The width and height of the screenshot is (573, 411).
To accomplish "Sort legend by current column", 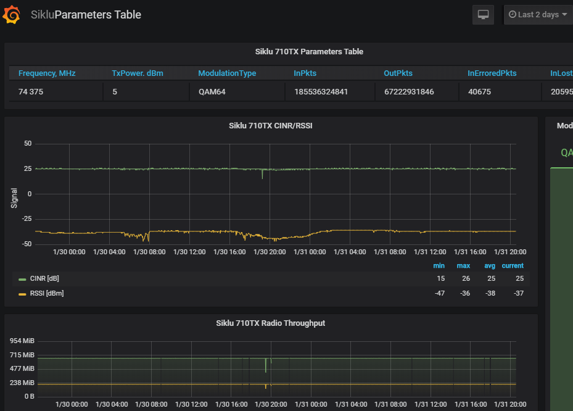I will point(513,266).
